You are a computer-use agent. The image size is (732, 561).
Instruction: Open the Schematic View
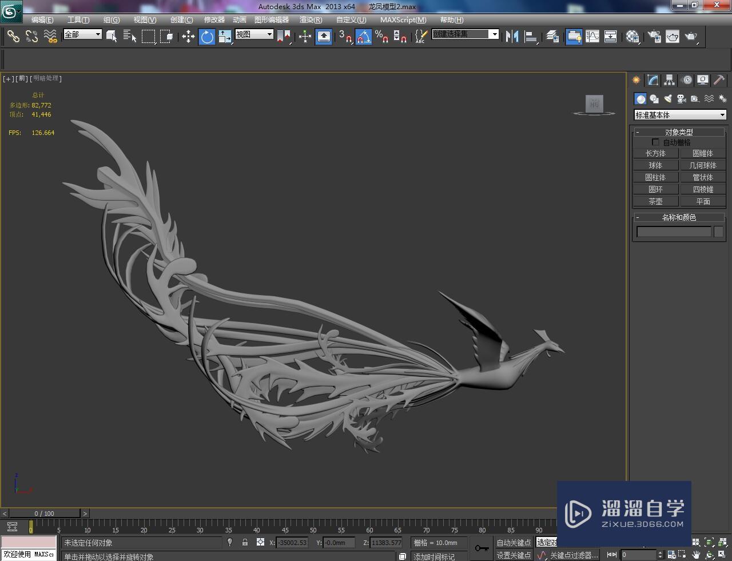pos(611,37)
